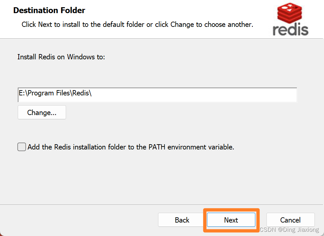Click the 'E:' drive letter in the path

[x=22, y=93]
